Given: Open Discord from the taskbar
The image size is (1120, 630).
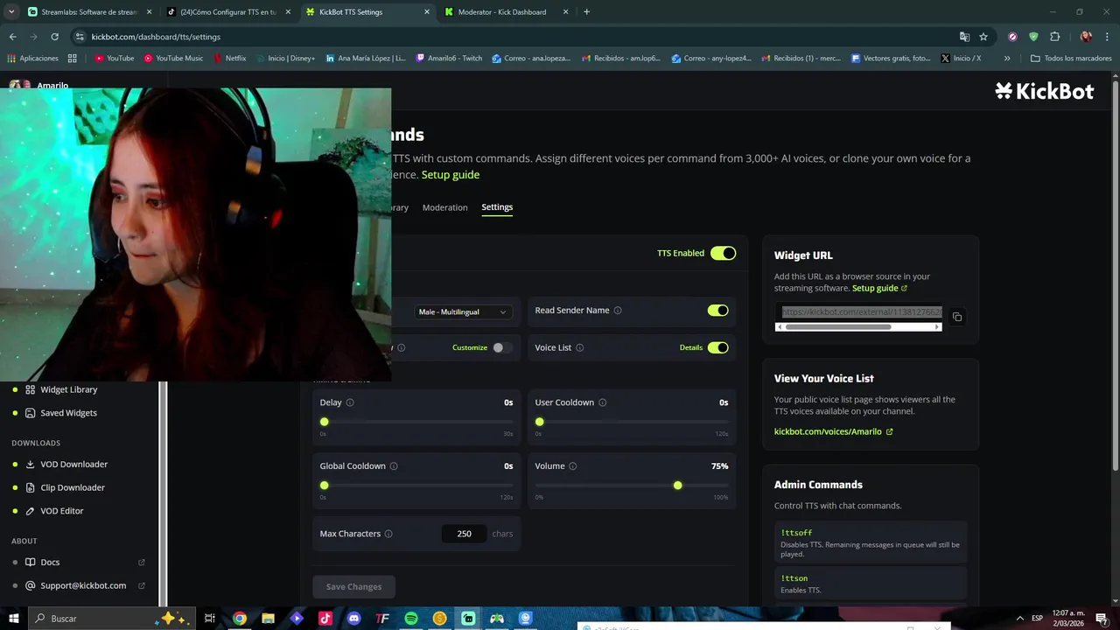Looking at the screenshot, I should point(354,619).
